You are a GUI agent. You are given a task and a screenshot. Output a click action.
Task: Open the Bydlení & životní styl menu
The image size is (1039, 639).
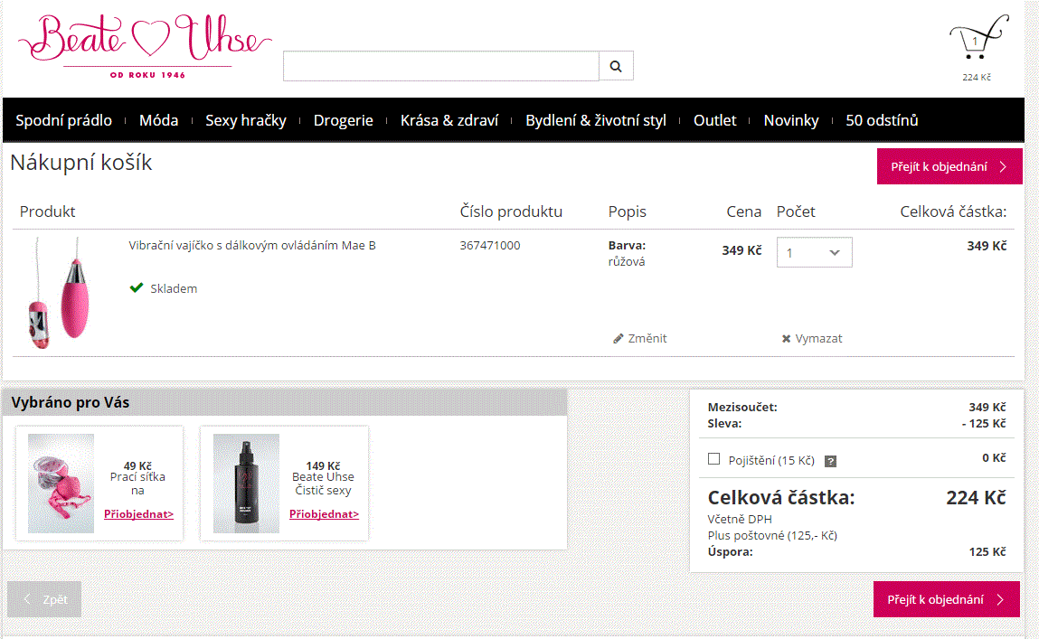596,120
